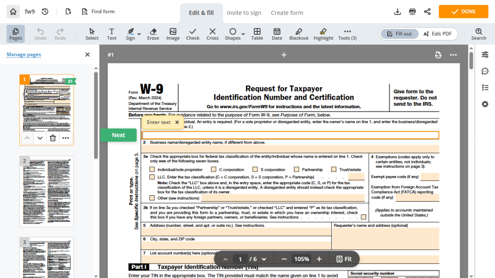Select page 3 thumbnail
This screenshot has width=495, height=278.
(x=47, y=258)
